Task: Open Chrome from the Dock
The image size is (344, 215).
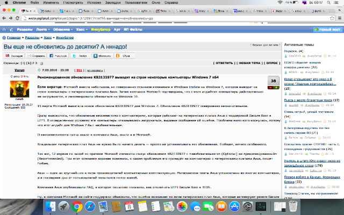Action: pyautogui.click(x=77, y=206)
